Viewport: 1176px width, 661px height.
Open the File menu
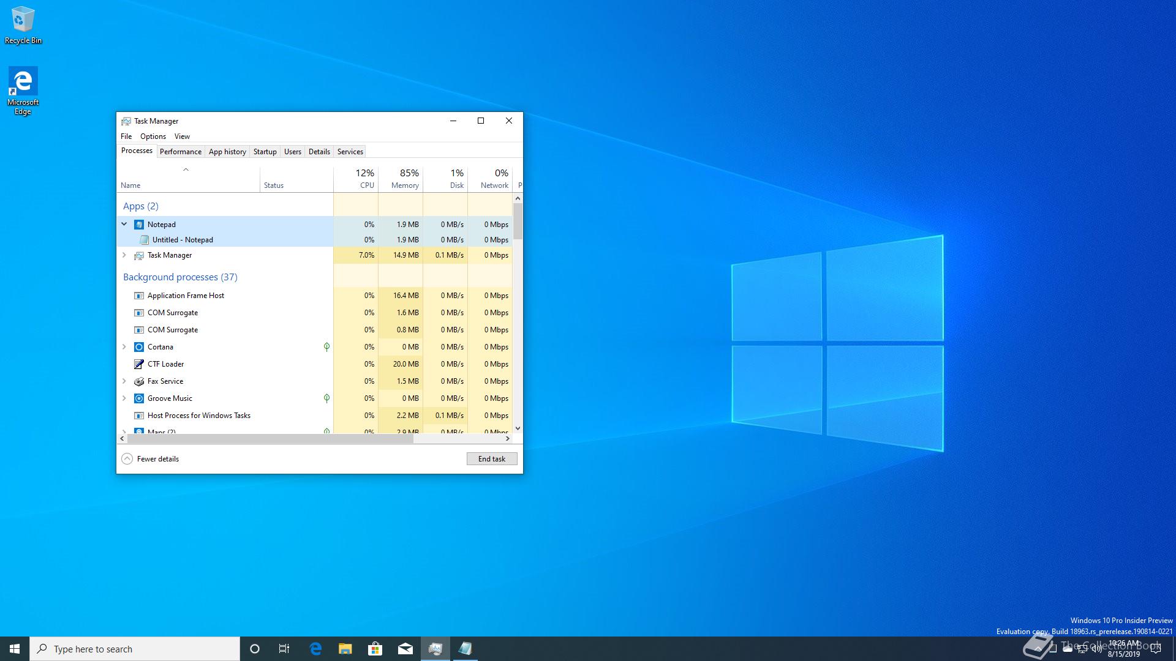point(126,136)
